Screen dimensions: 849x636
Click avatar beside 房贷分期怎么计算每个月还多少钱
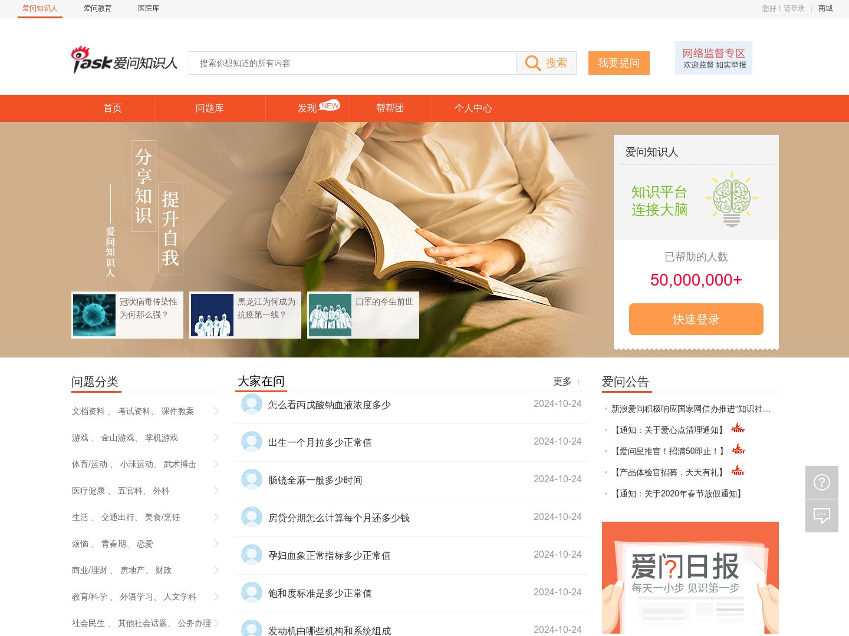252,517
